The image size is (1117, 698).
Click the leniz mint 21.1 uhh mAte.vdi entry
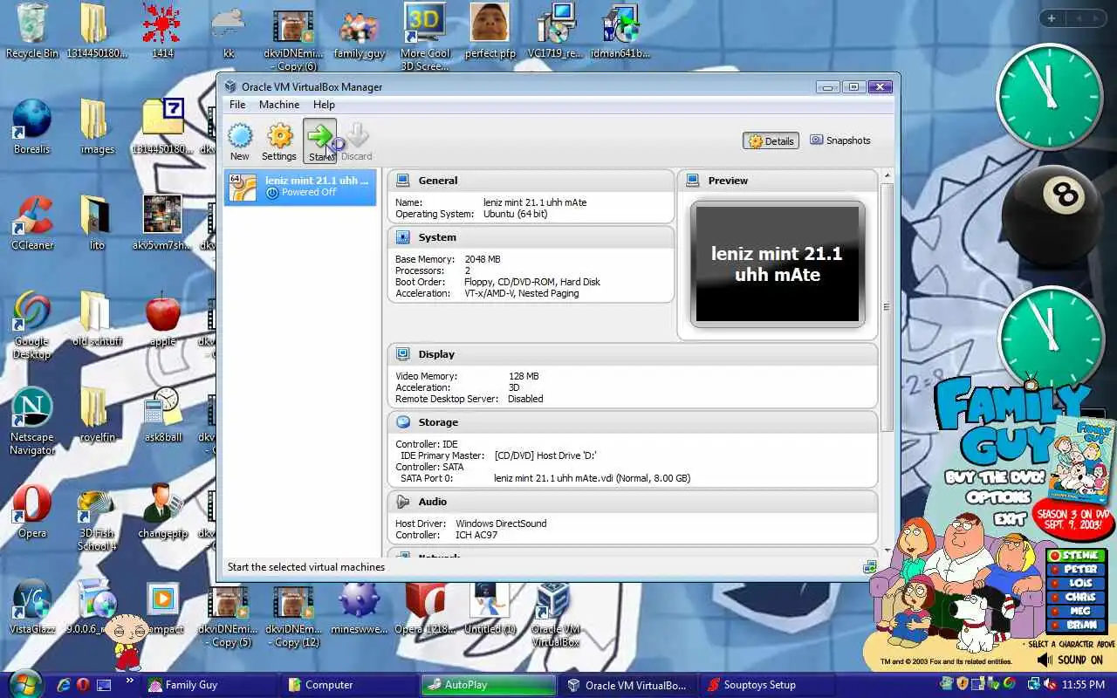592,478
